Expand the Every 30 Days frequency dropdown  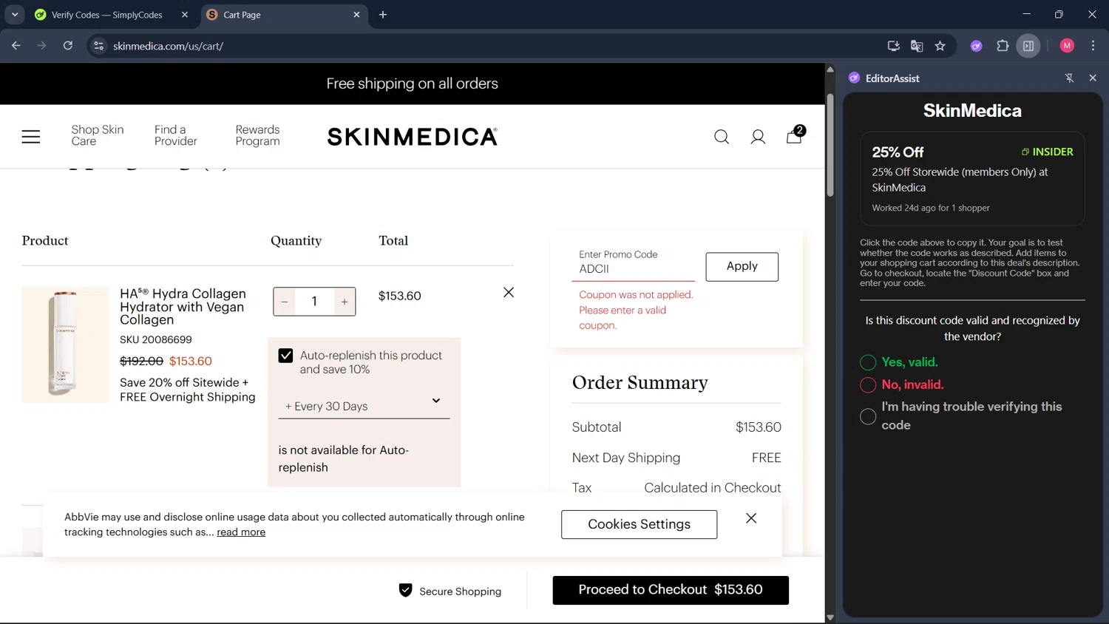click(x=364, y=404)
